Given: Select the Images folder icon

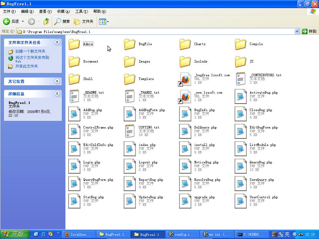Looking at the screenshot, I should (x=130, y=62).
